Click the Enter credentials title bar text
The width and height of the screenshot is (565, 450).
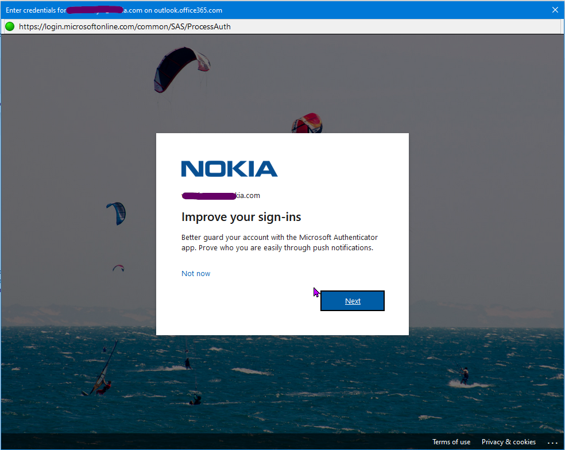[x=114, y=10]
